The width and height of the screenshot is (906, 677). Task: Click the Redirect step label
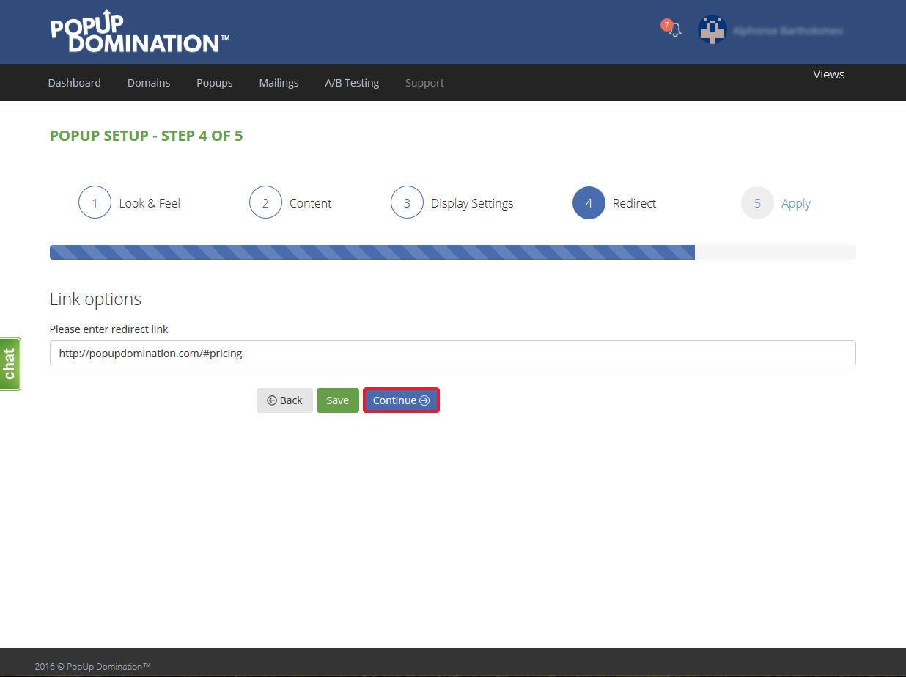coord(635,203)
